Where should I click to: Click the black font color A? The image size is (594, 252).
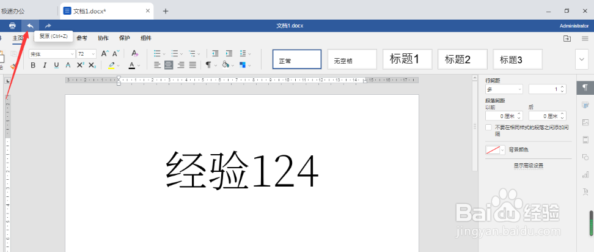[x=132, y=65]
